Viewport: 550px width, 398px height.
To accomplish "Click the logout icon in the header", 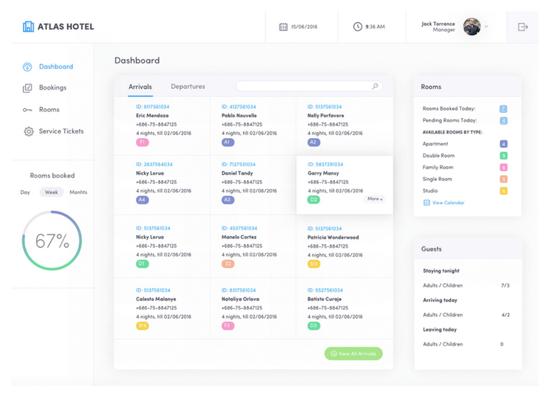I will tap(522, 27).
